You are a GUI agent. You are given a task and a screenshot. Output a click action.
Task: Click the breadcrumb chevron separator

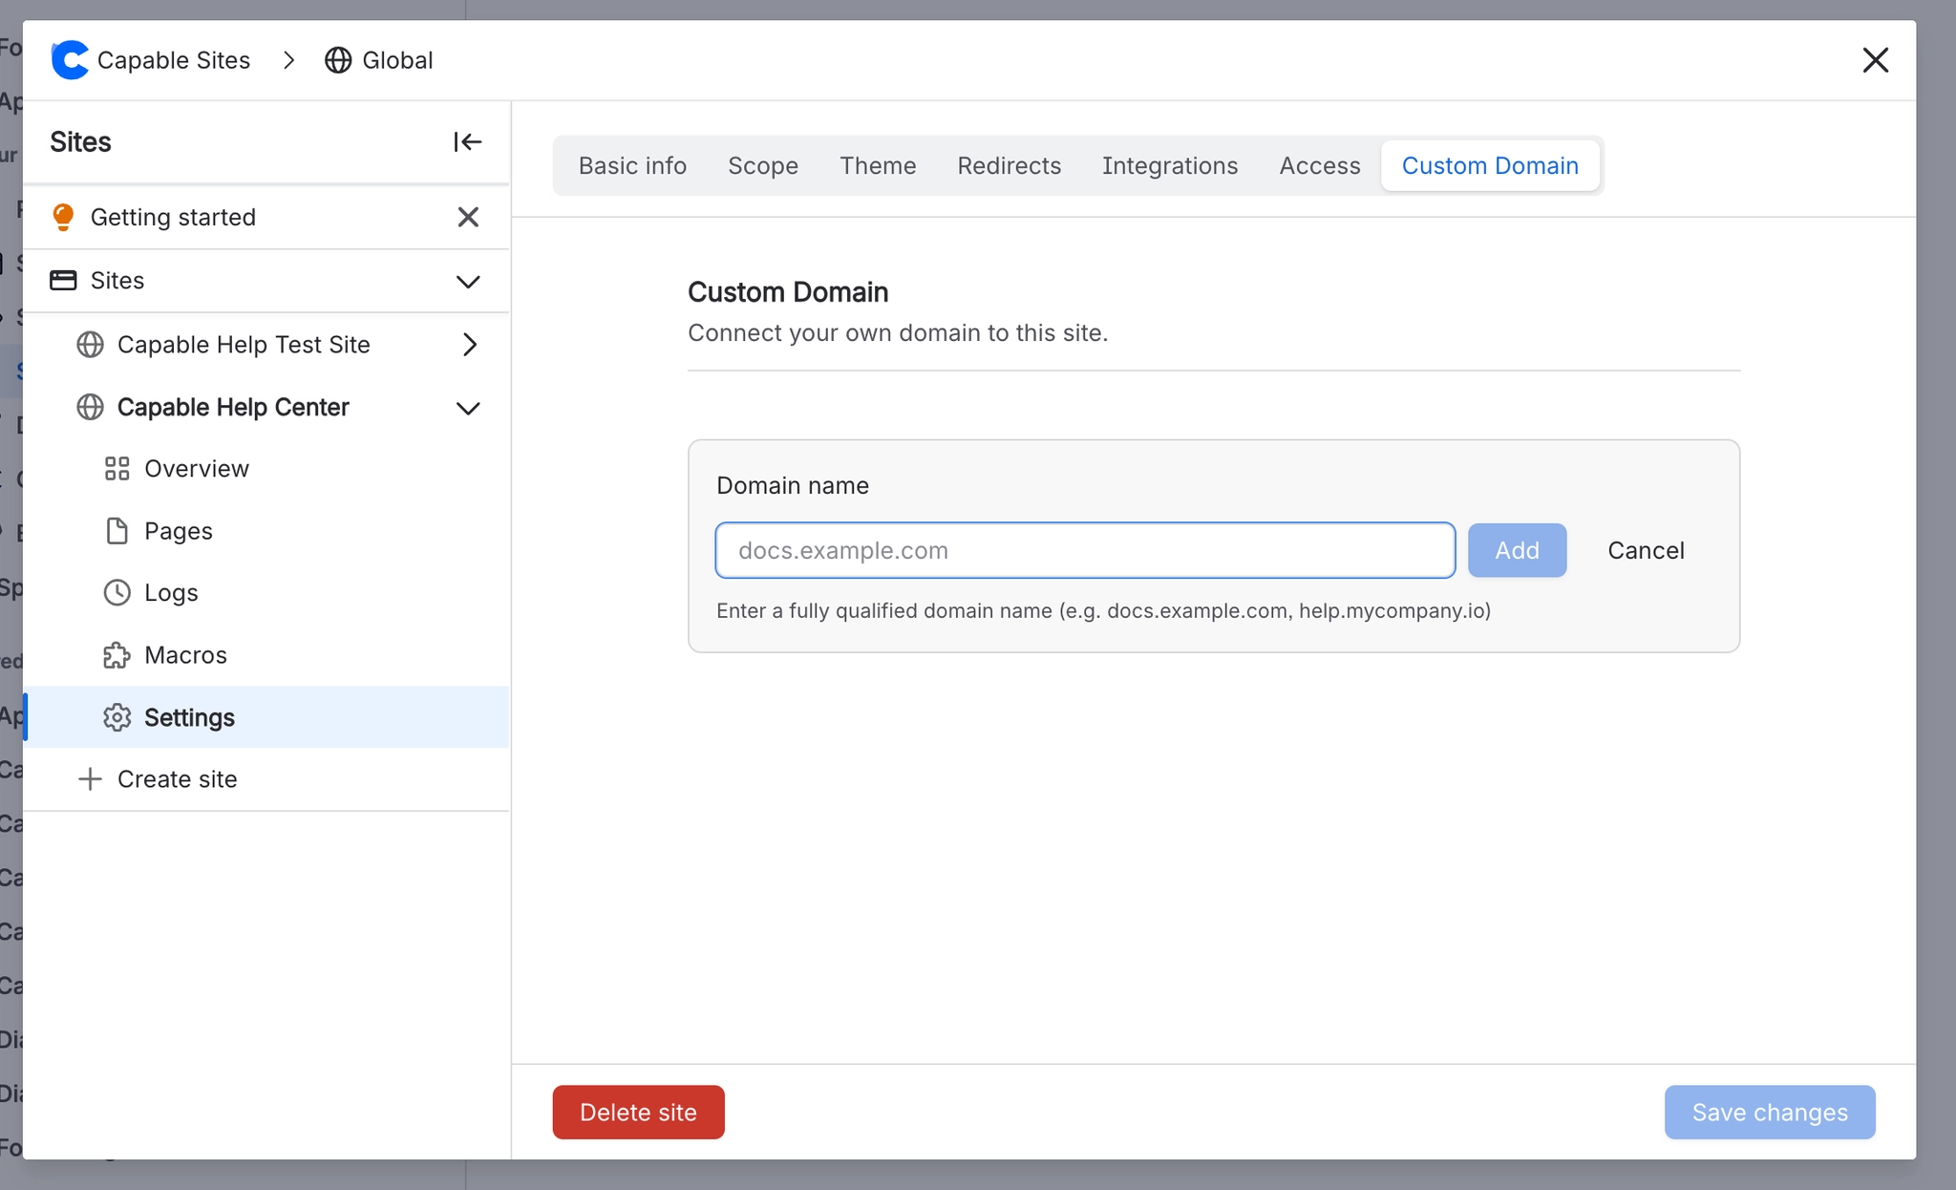click(x=289, y=60)
